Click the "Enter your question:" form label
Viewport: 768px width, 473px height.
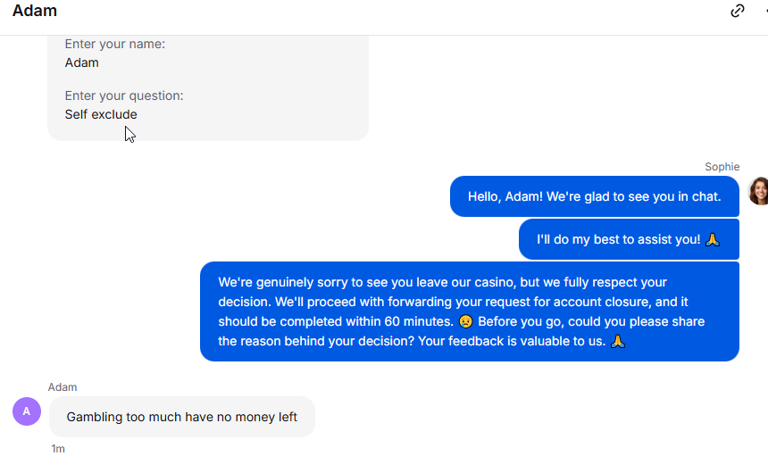pos(124,95)
